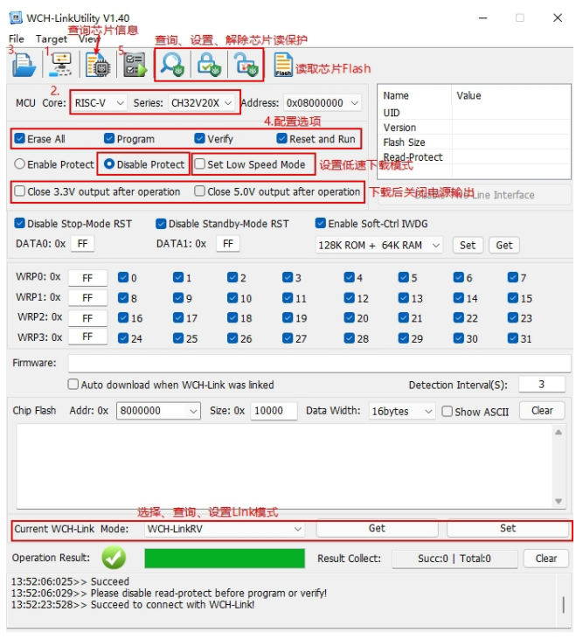The height and width of the screenshot is (639, 576).
Task: Toggle Auto download when WCH-Link was linked
Action: point(73,385)
